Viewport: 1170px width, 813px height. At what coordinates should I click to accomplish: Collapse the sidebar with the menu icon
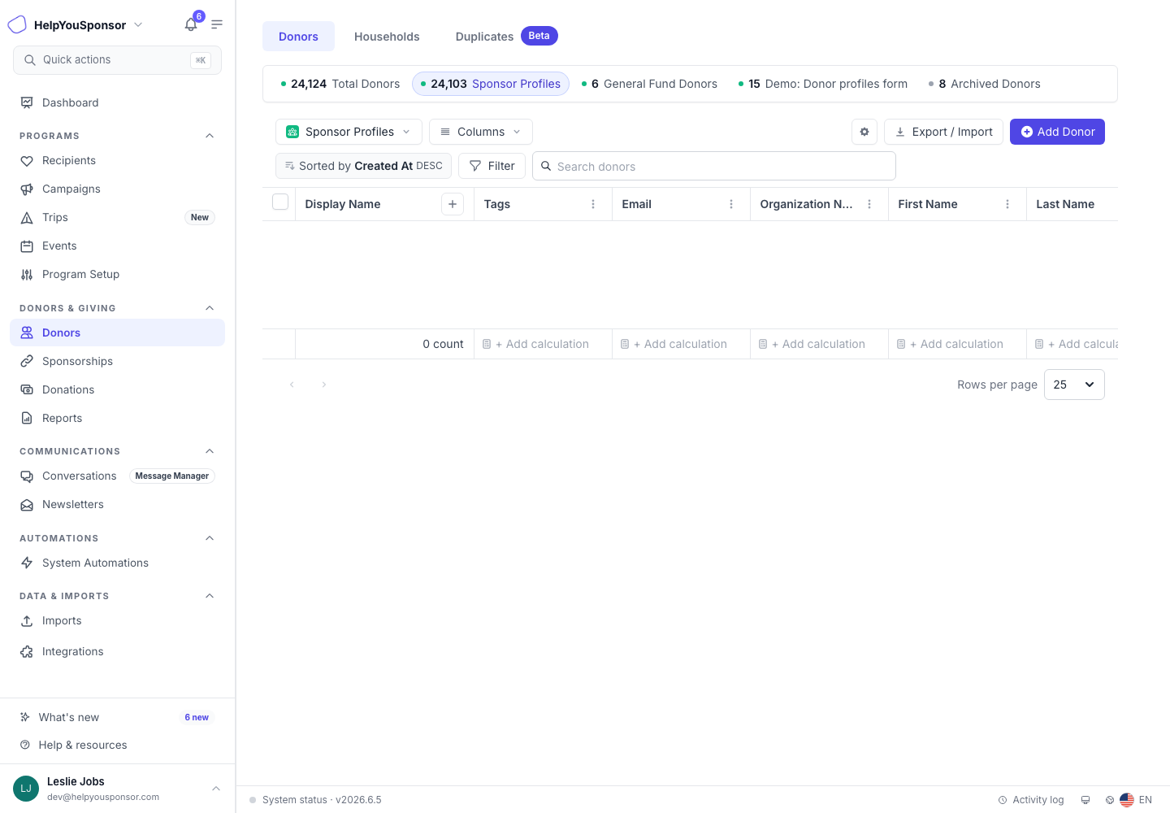(217, 24)
